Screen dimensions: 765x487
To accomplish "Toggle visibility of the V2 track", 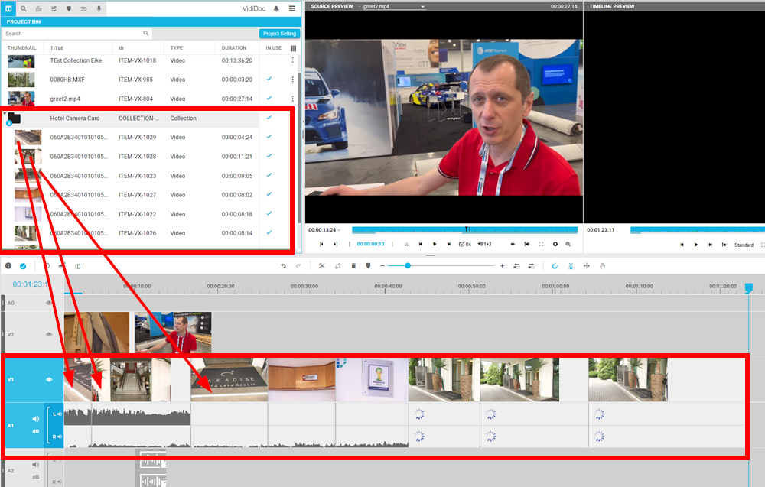I will pos(49,334).
